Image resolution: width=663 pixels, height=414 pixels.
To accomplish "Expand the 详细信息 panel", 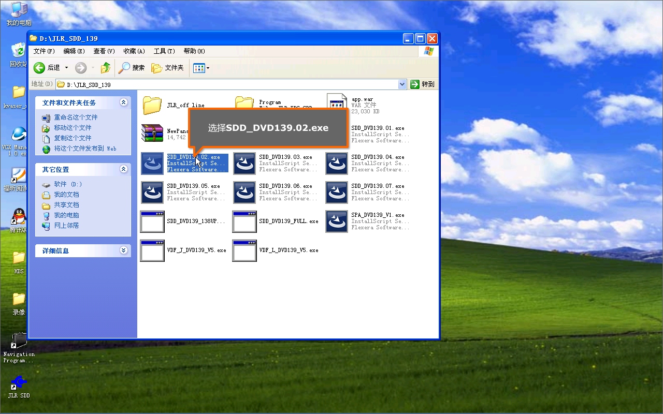I will (123, 250).
